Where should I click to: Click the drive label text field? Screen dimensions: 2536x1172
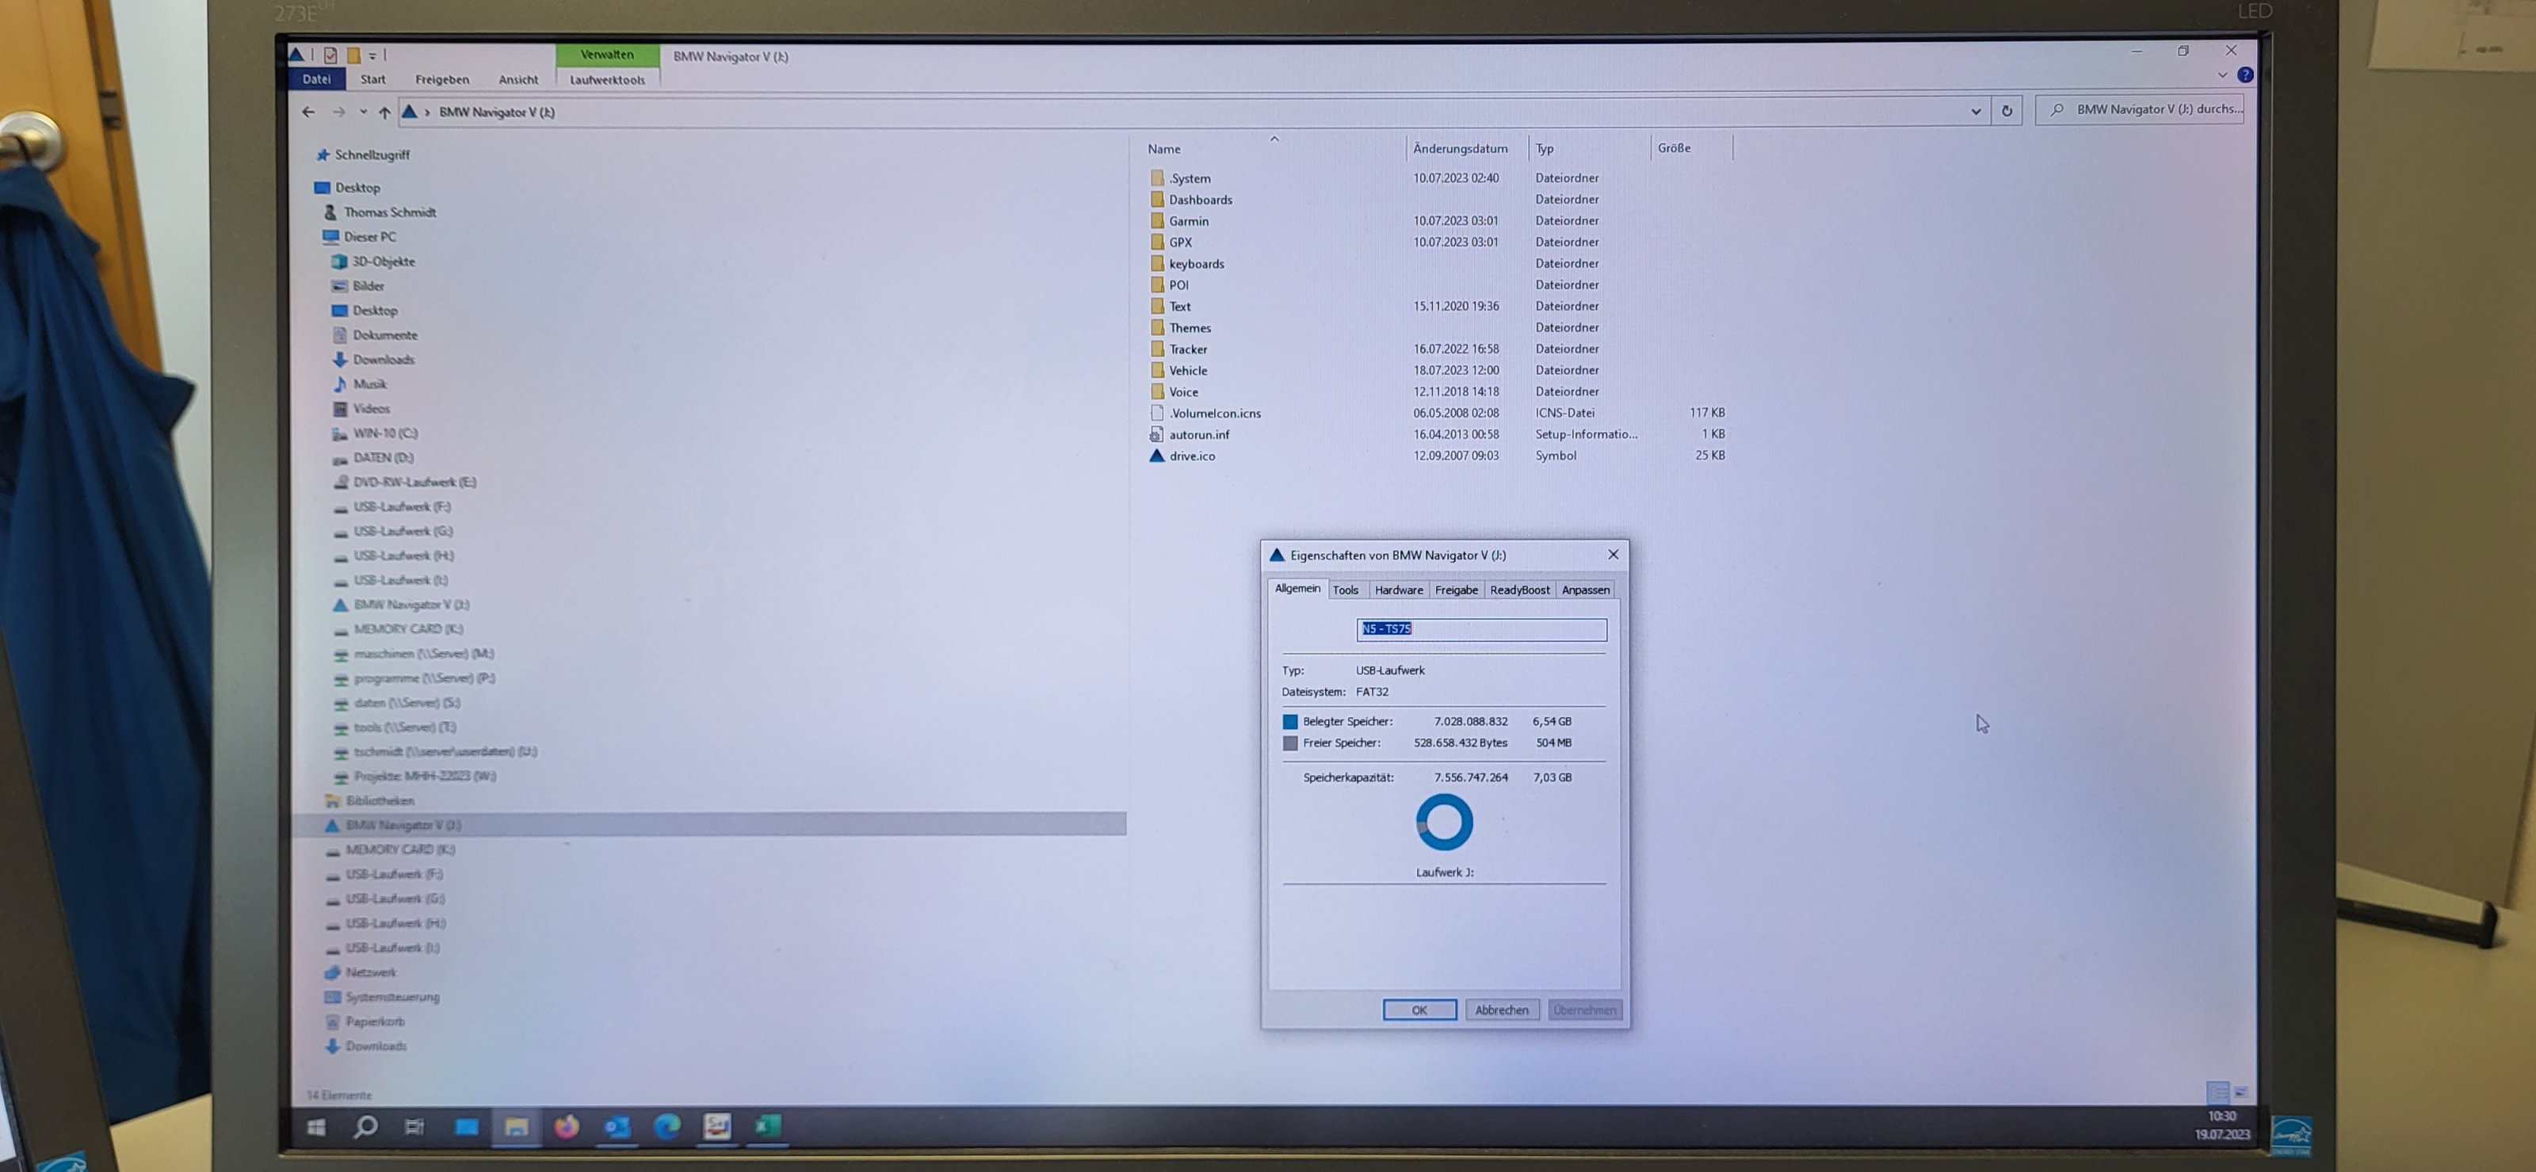click(1480, 629)
